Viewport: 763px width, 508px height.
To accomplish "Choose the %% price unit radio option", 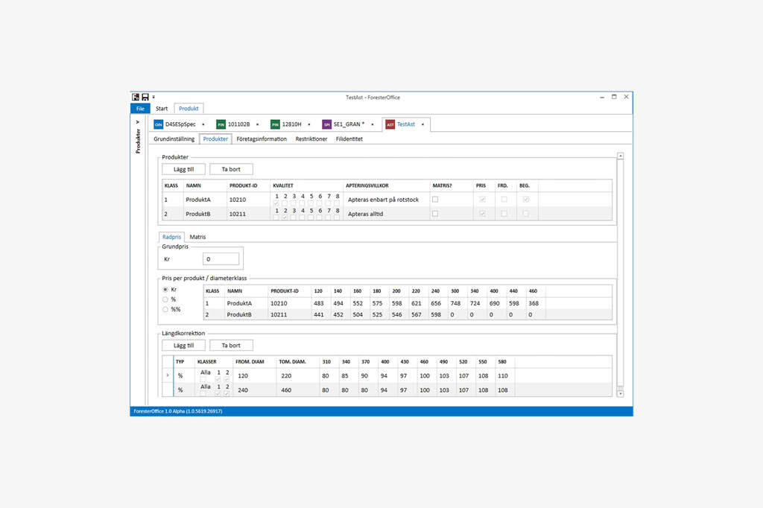I will click(x=165, y=309).
